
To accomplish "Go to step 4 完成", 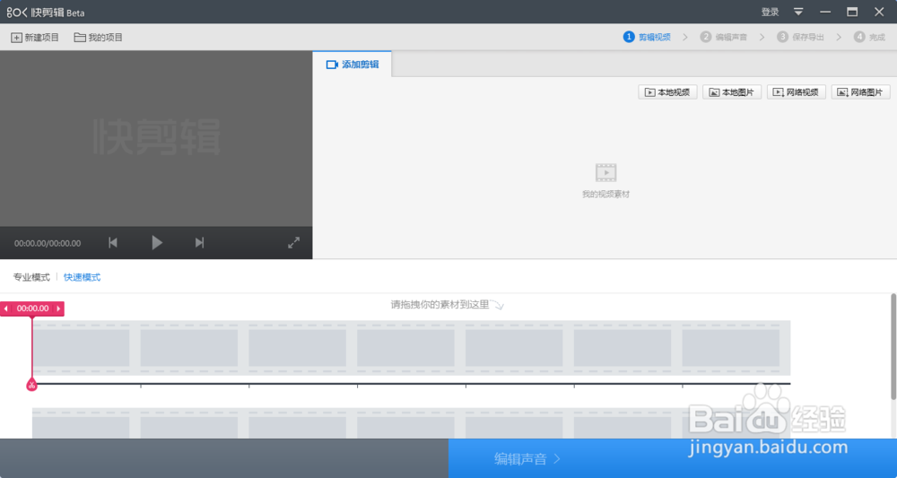I will click(x=869, y=37).
